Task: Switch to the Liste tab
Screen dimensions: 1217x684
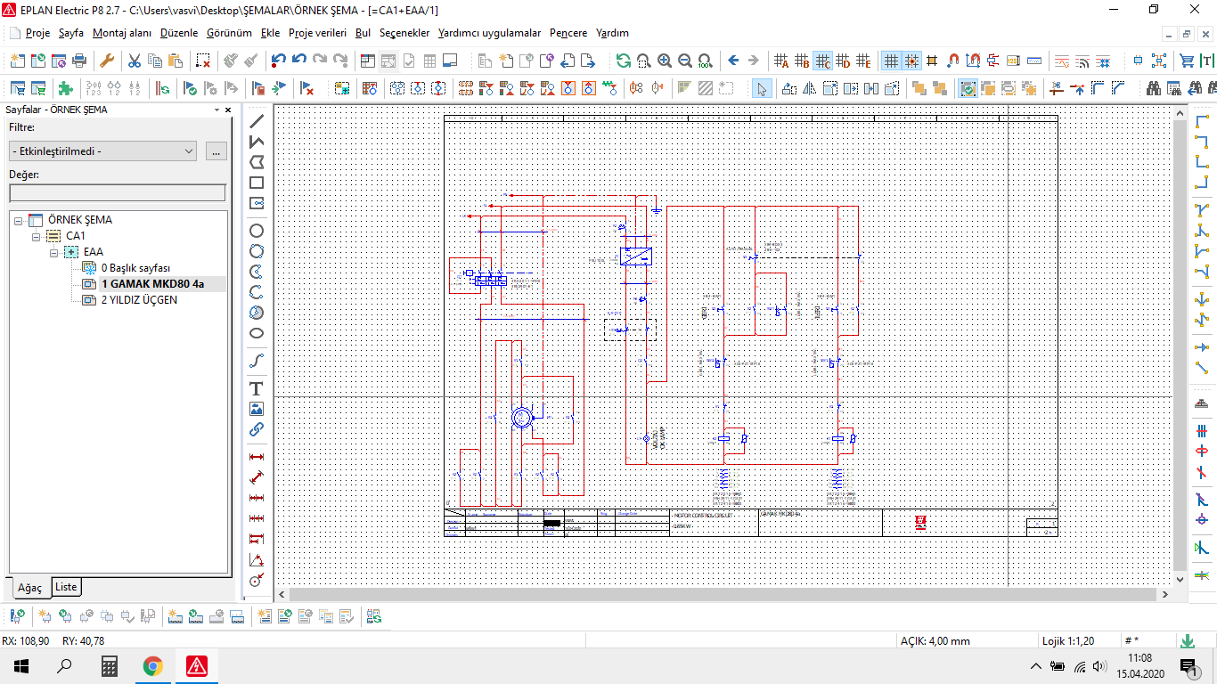Action: tap(66, 586)
